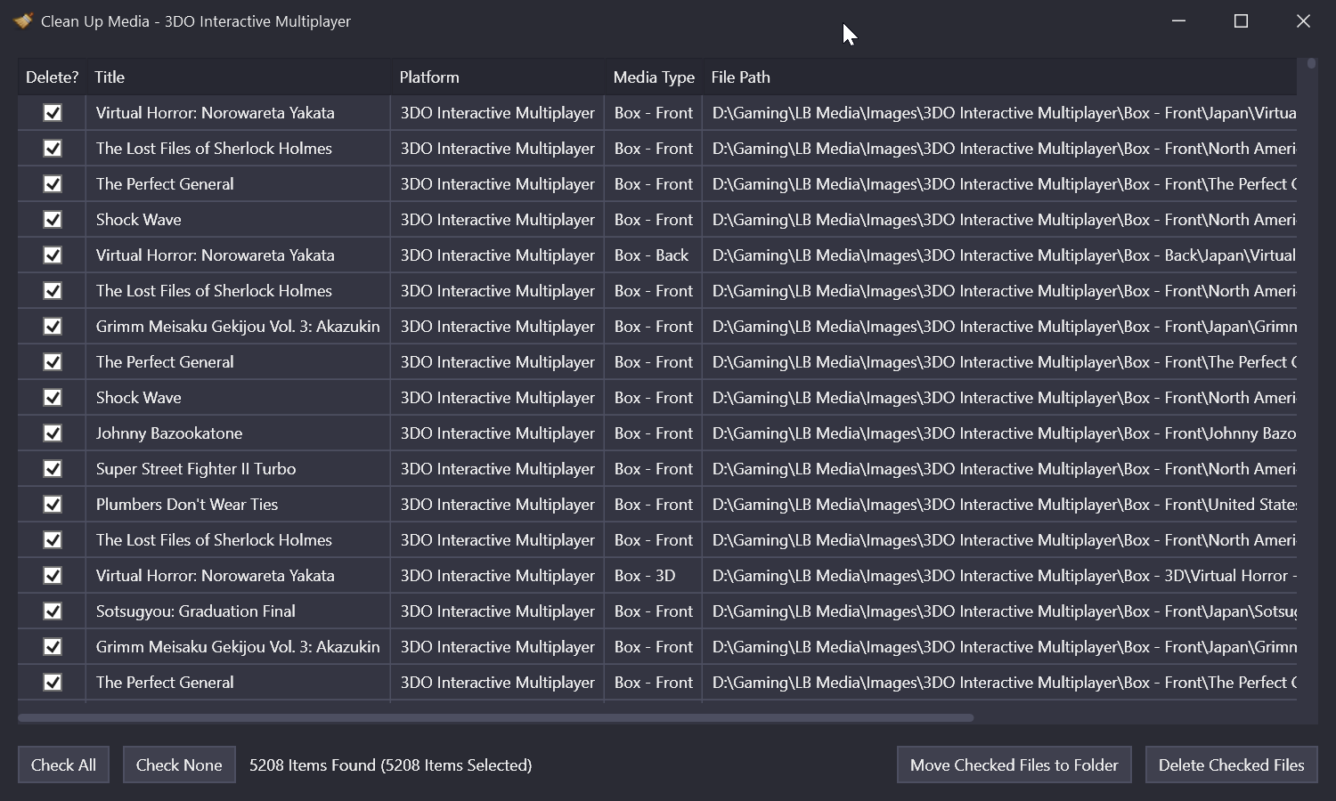Select the Johnny Bazookatone title cell
The image size is (1336, 801).
(x=238, y=433)
